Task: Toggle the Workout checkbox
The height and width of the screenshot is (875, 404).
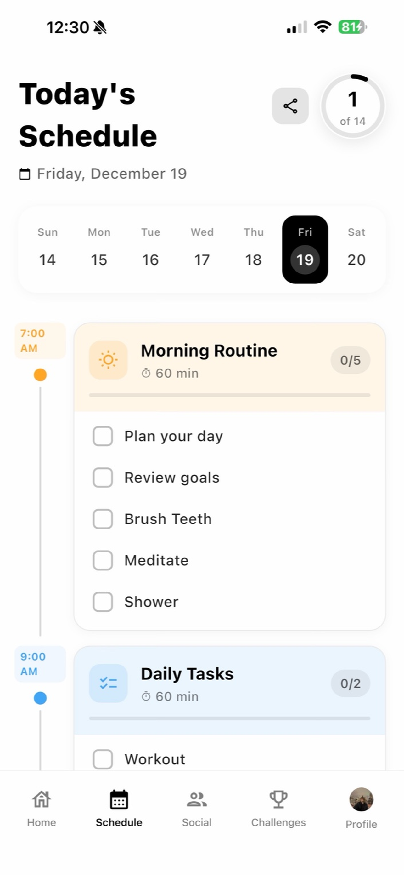Action: pyautogui.click(x=103, y=759)
